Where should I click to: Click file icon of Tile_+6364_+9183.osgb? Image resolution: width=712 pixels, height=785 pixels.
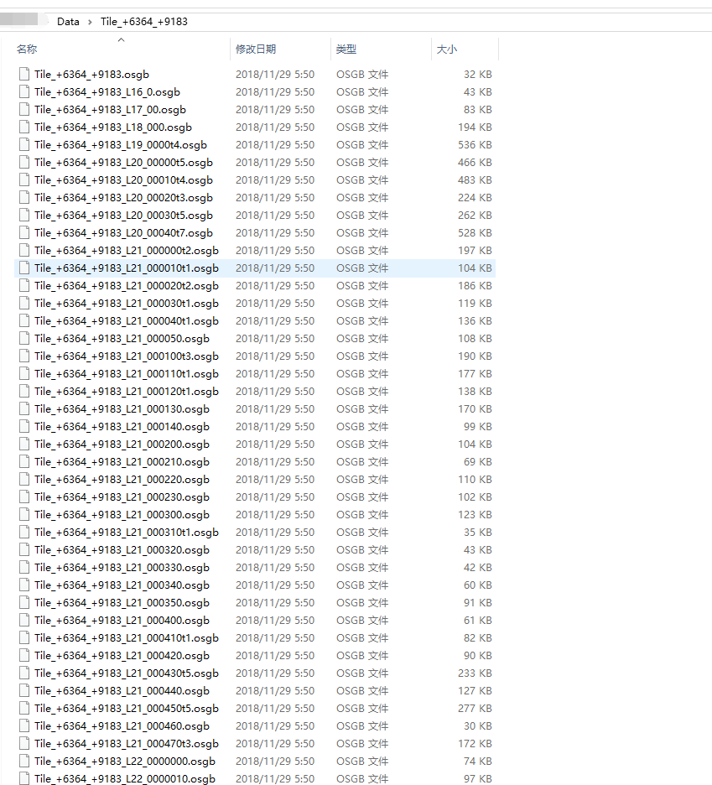pos(24,75)
